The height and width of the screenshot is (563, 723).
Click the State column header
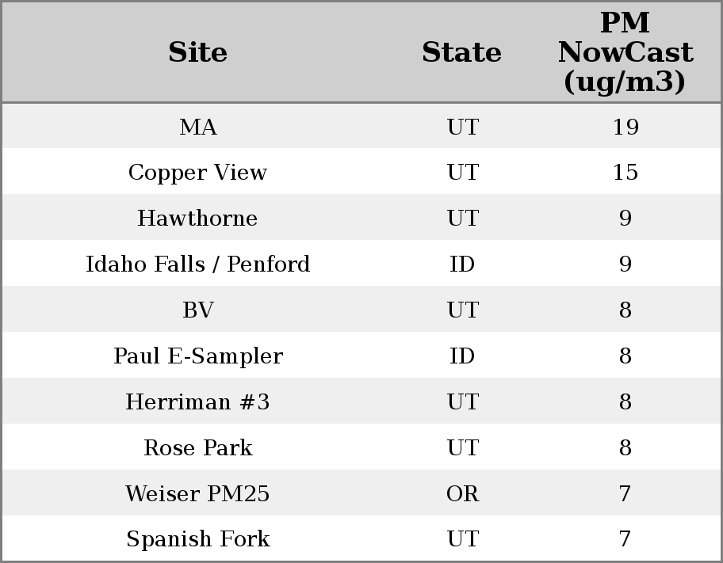click(x=461, y=52)
